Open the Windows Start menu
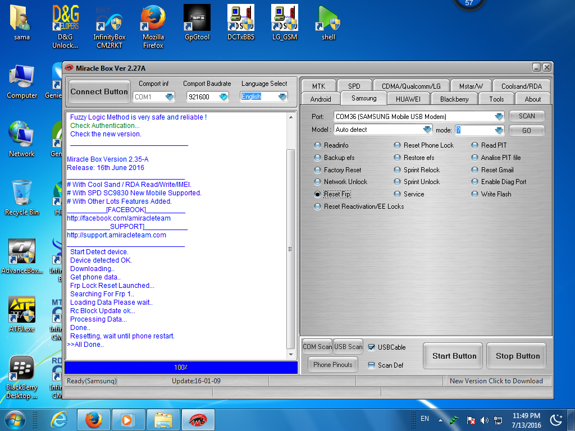This screenshot has width=575, height=431. 15,420
